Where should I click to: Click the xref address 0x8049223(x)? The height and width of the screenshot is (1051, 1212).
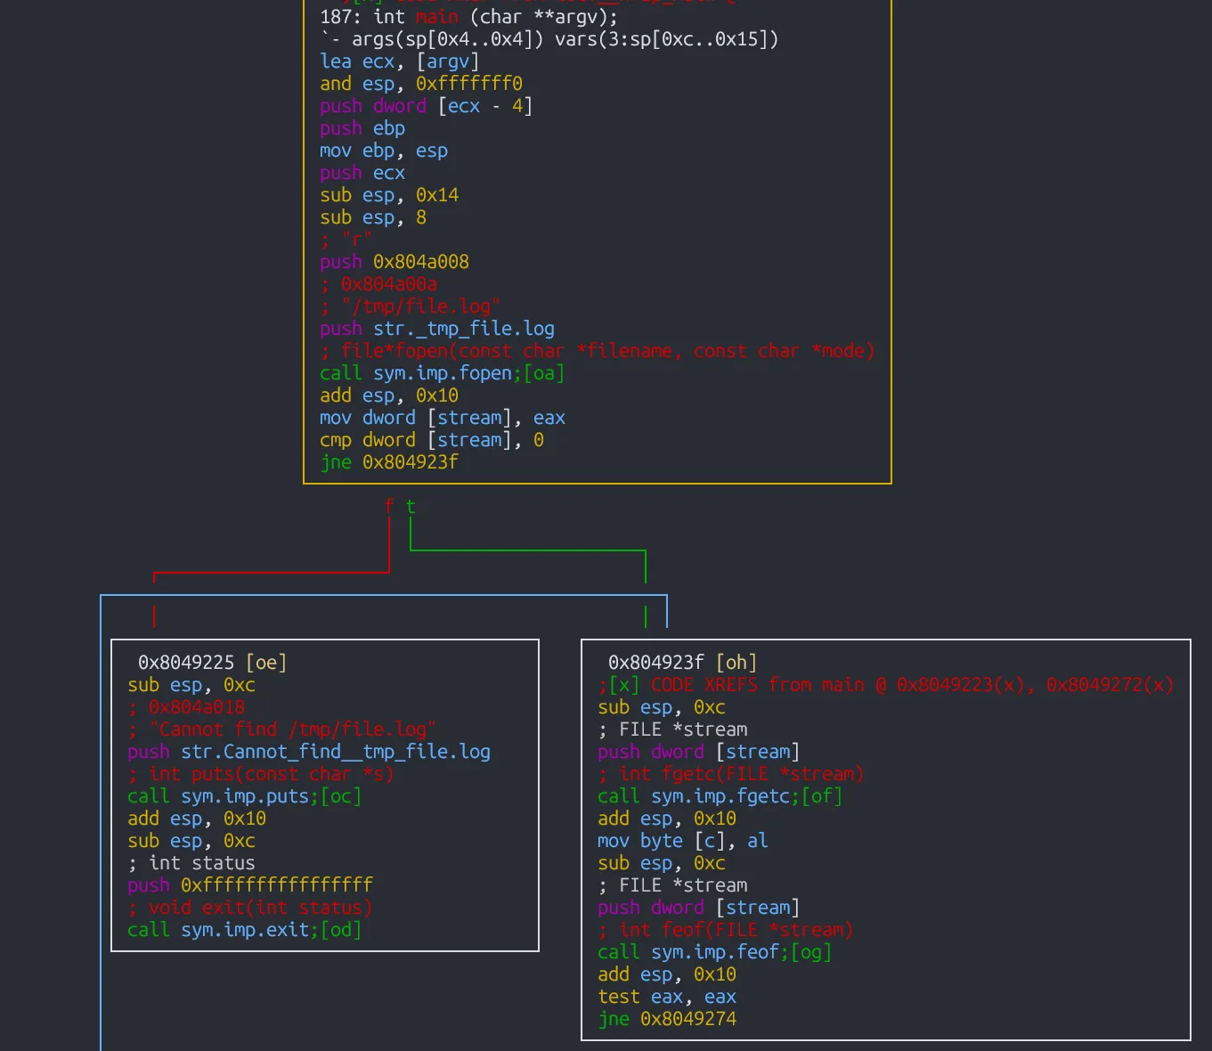960,685
